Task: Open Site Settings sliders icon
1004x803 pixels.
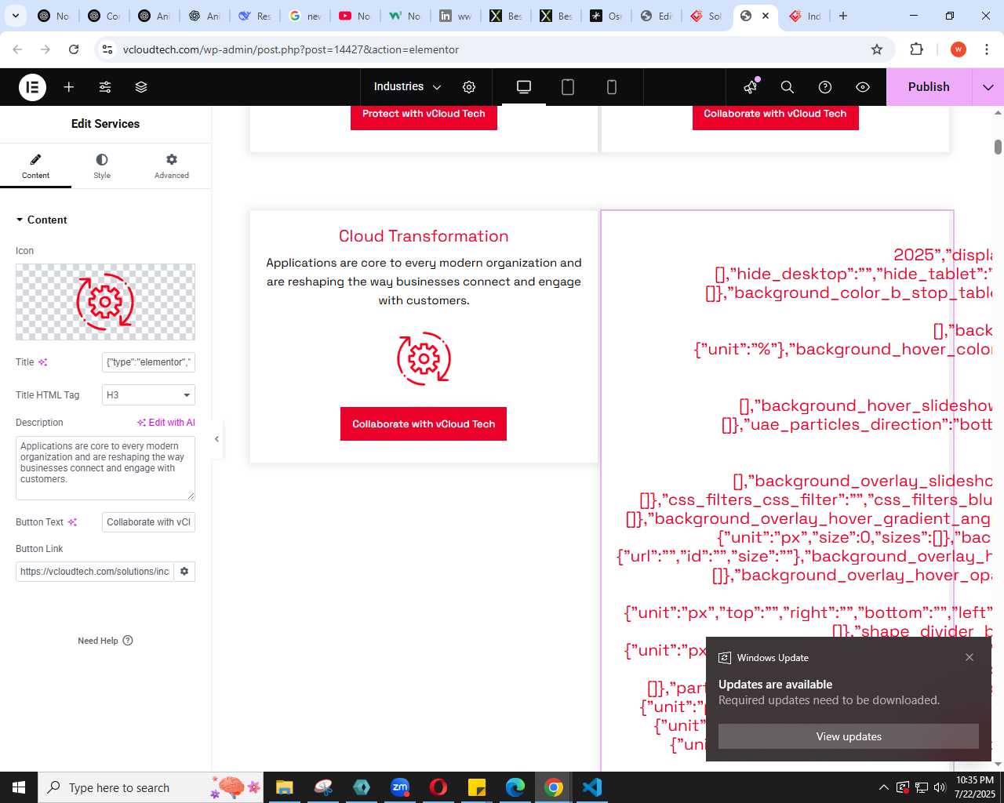Action: pyautogui.click(x=105, y=87)
